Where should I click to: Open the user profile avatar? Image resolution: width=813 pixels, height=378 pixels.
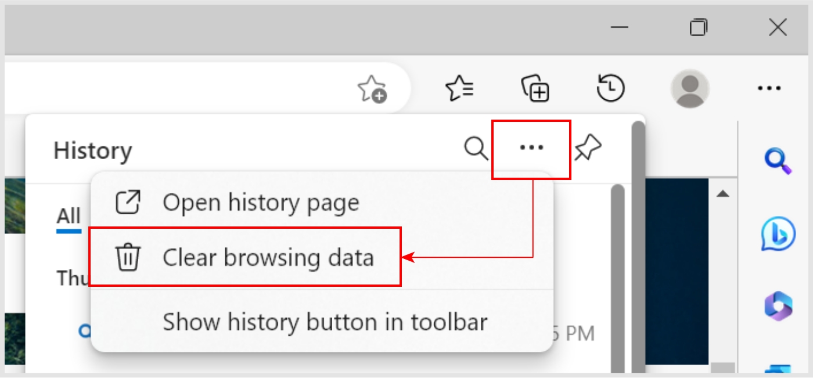point(689,88)
